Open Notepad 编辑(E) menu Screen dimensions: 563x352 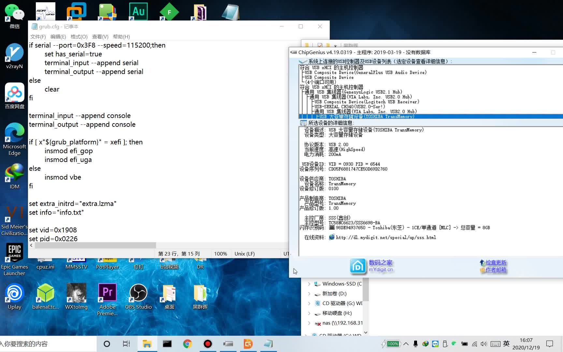(58, 37)
